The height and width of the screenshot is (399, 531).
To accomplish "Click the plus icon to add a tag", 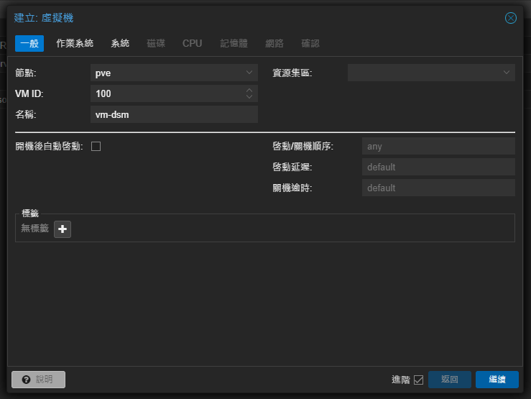I will (63, 229).
